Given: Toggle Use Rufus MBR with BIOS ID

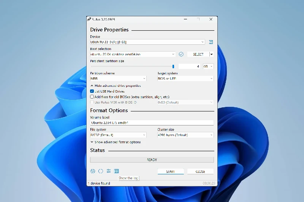Looking at the screenshot, I should click(x=92, y=102).
